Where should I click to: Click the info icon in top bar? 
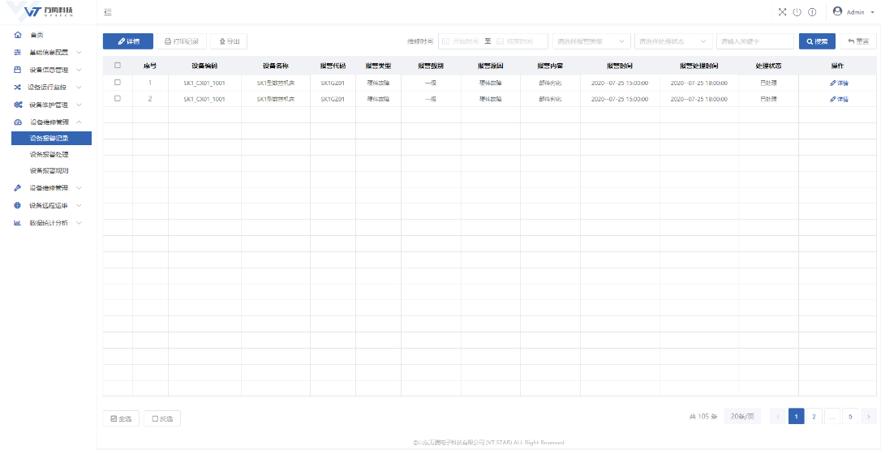click(x=811, y=12)
